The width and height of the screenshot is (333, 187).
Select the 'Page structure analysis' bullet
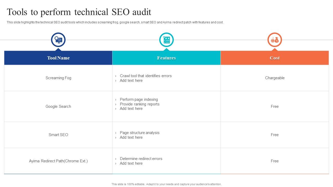[140, 133]
